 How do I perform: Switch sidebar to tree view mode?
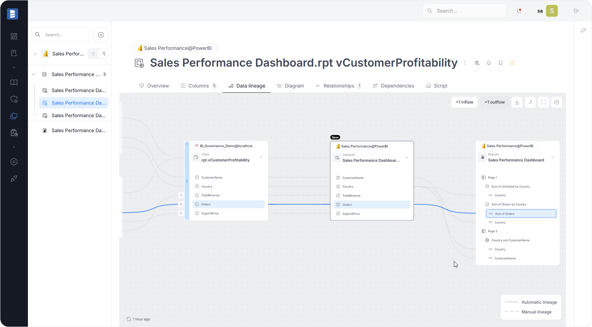click(x=104, y=54)
